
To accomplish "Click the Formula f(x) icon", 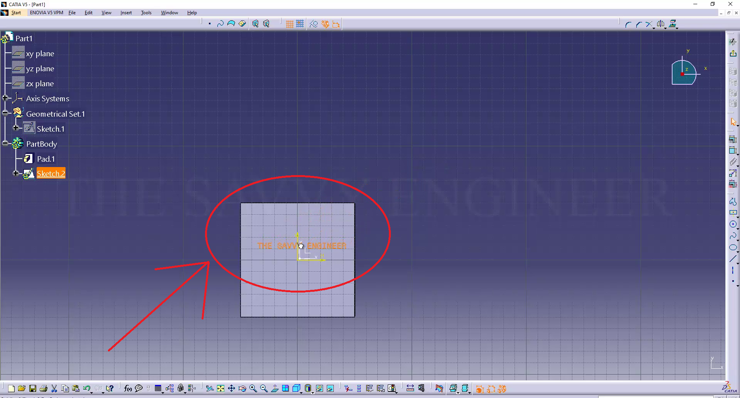I will (x=128, y=389).
